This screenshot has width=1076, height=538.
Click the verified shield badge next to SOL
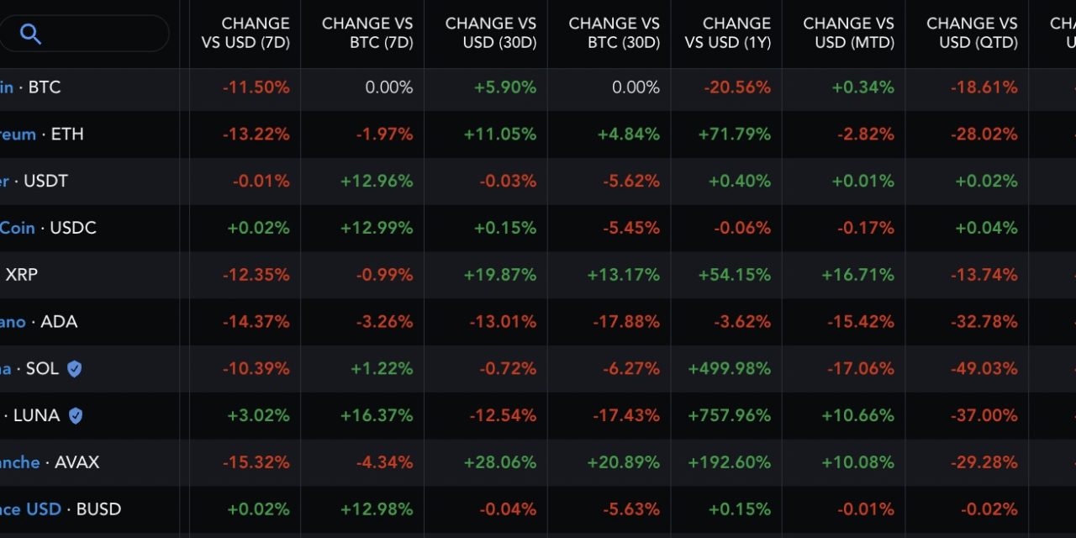pyautogui.click(x=74, y=368)
